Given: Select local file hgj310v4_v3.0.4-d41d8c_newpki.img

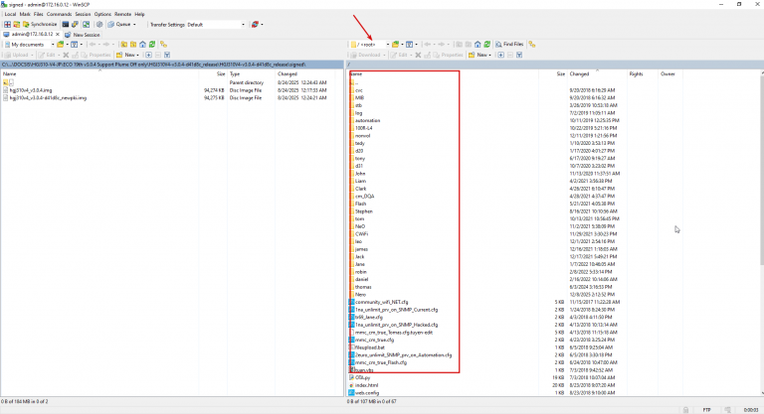Looking at the screenshot, I should (48, 97).
